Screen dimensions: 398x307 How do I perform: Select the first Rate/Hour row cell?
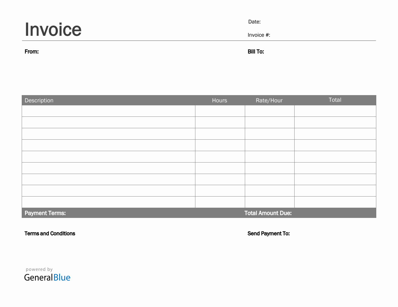pos(270,111)
